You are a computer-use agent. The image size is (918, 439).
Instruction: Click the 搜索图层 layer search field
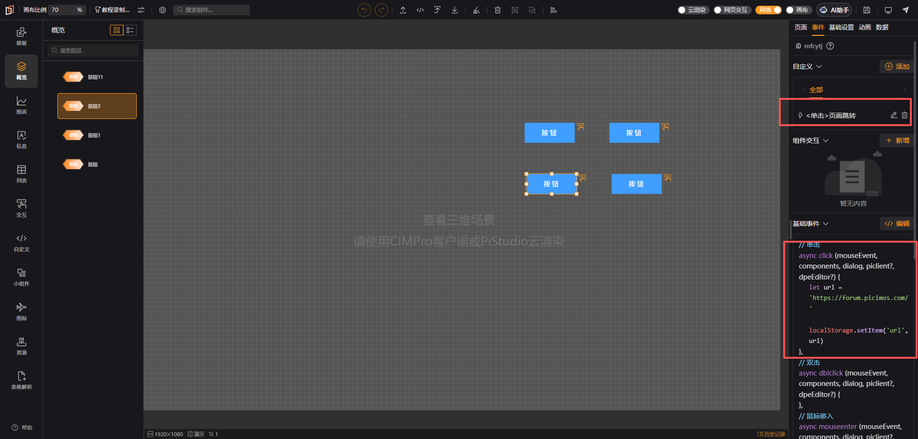tap(93, 51)
